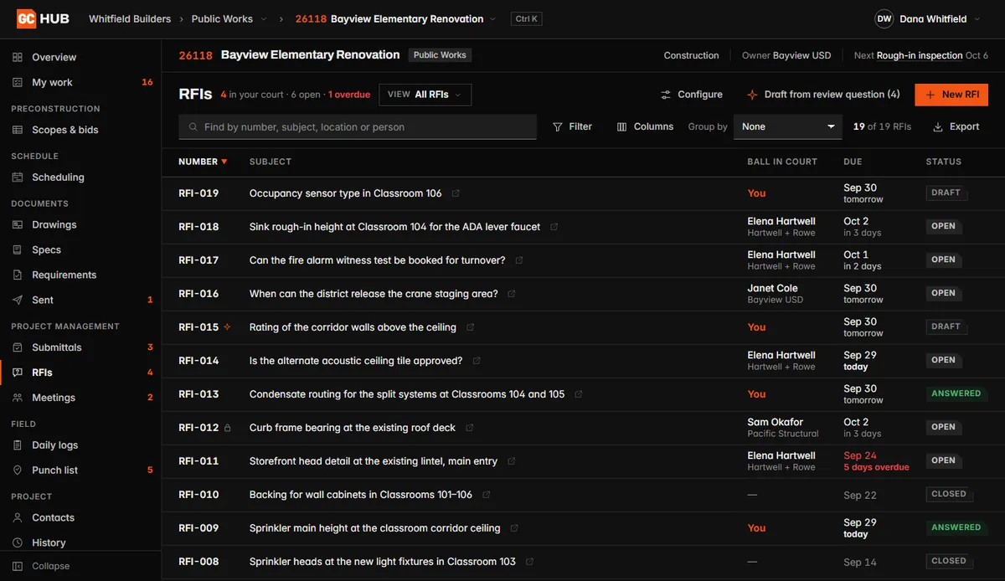Open the Filter control
Viewport: 1005px width, 581px height.
point(573,127)
